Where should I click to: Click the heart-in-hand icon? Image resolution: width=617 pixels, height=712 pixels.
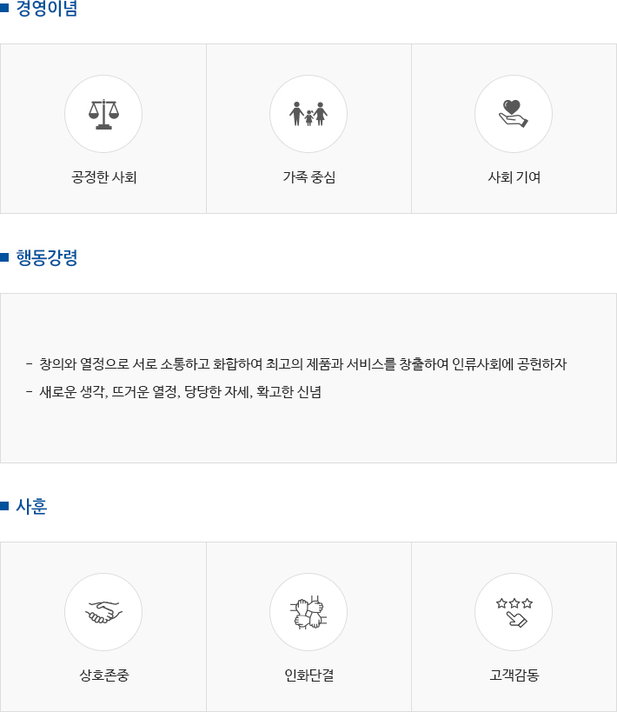point(514,114)
